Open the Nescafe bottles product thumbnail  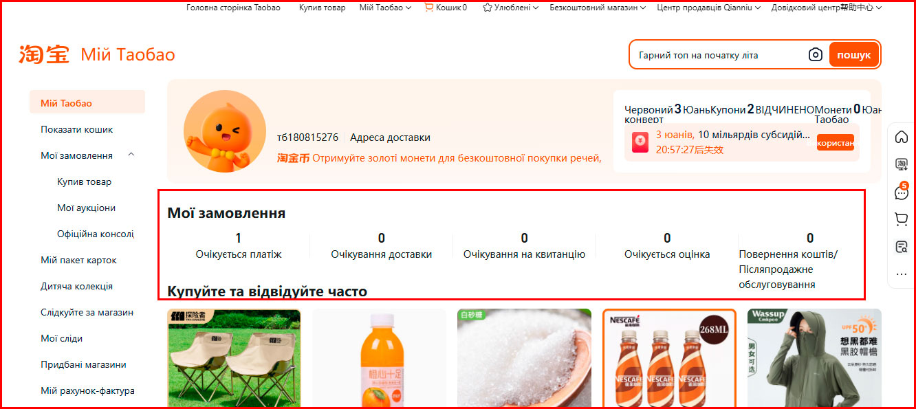point(669,358)
